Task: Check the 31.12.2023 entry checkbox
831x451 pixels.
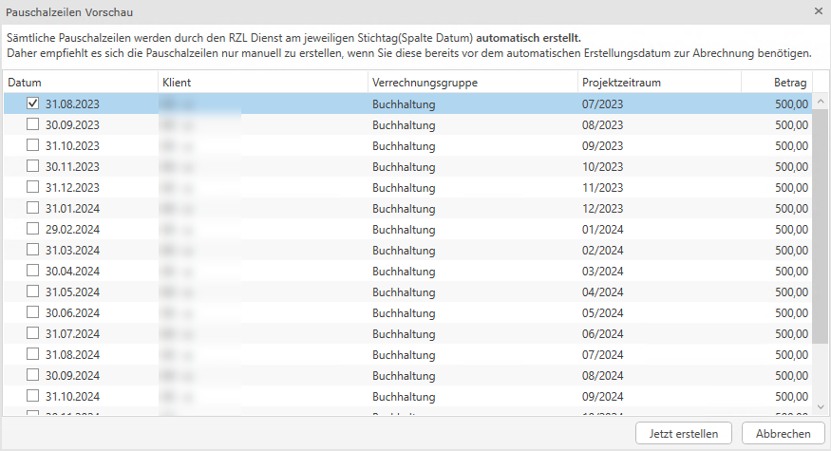Action: pos(33,187)
